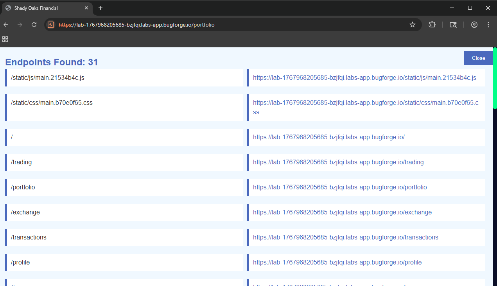This screenshot has width=497, height=286.
Task: Open the Chrome profile avatar icon
Action: (474, 24)
